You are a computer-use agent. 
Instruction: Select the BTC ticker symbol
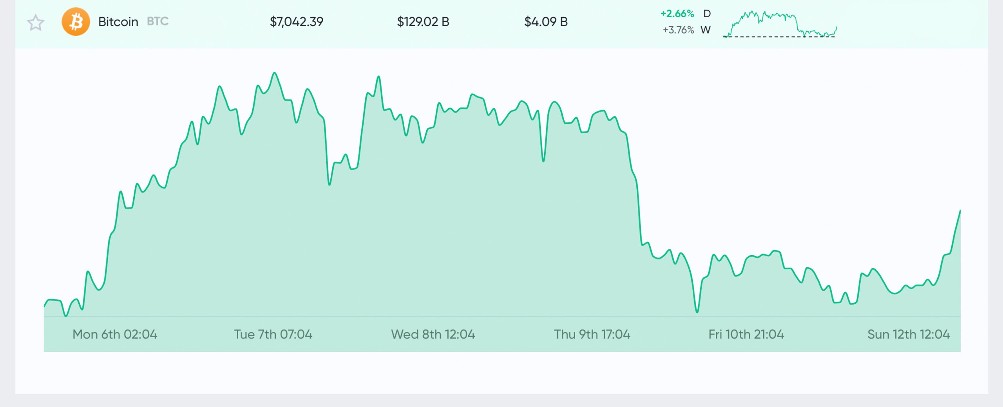point(158,21)
